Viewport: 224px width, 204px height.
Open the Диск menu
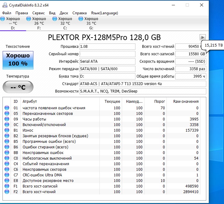(x=64, y=13)
